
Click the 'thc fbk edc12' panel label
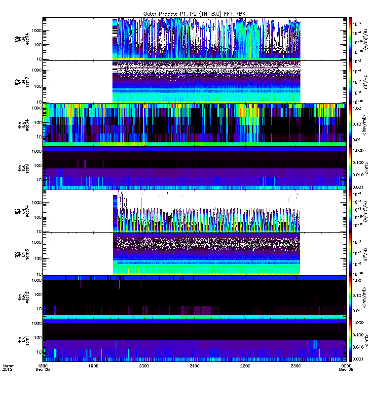[x=24, y=297]
